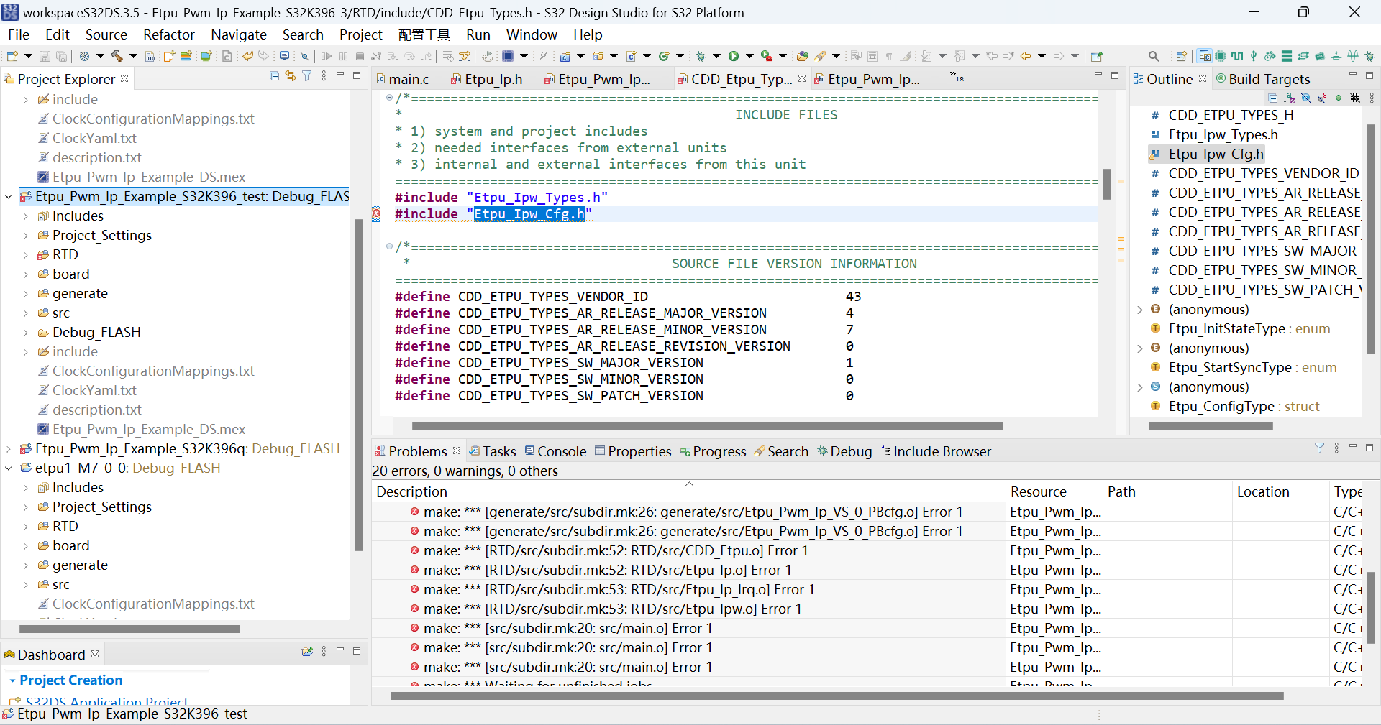This screenshot has width=1381, height=725.
Task: Filter the Problems view with funnel icon
Action: [1320, 448]
